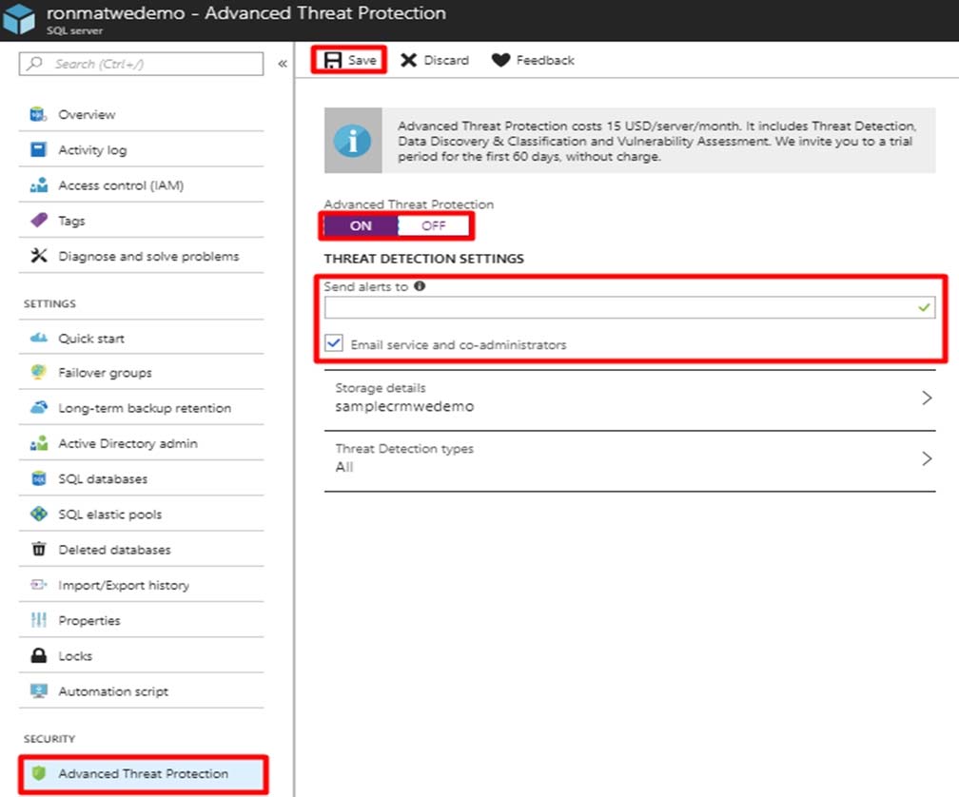Click the Save button label
This screenshot has height=797, width=959.
click(362, 60)
